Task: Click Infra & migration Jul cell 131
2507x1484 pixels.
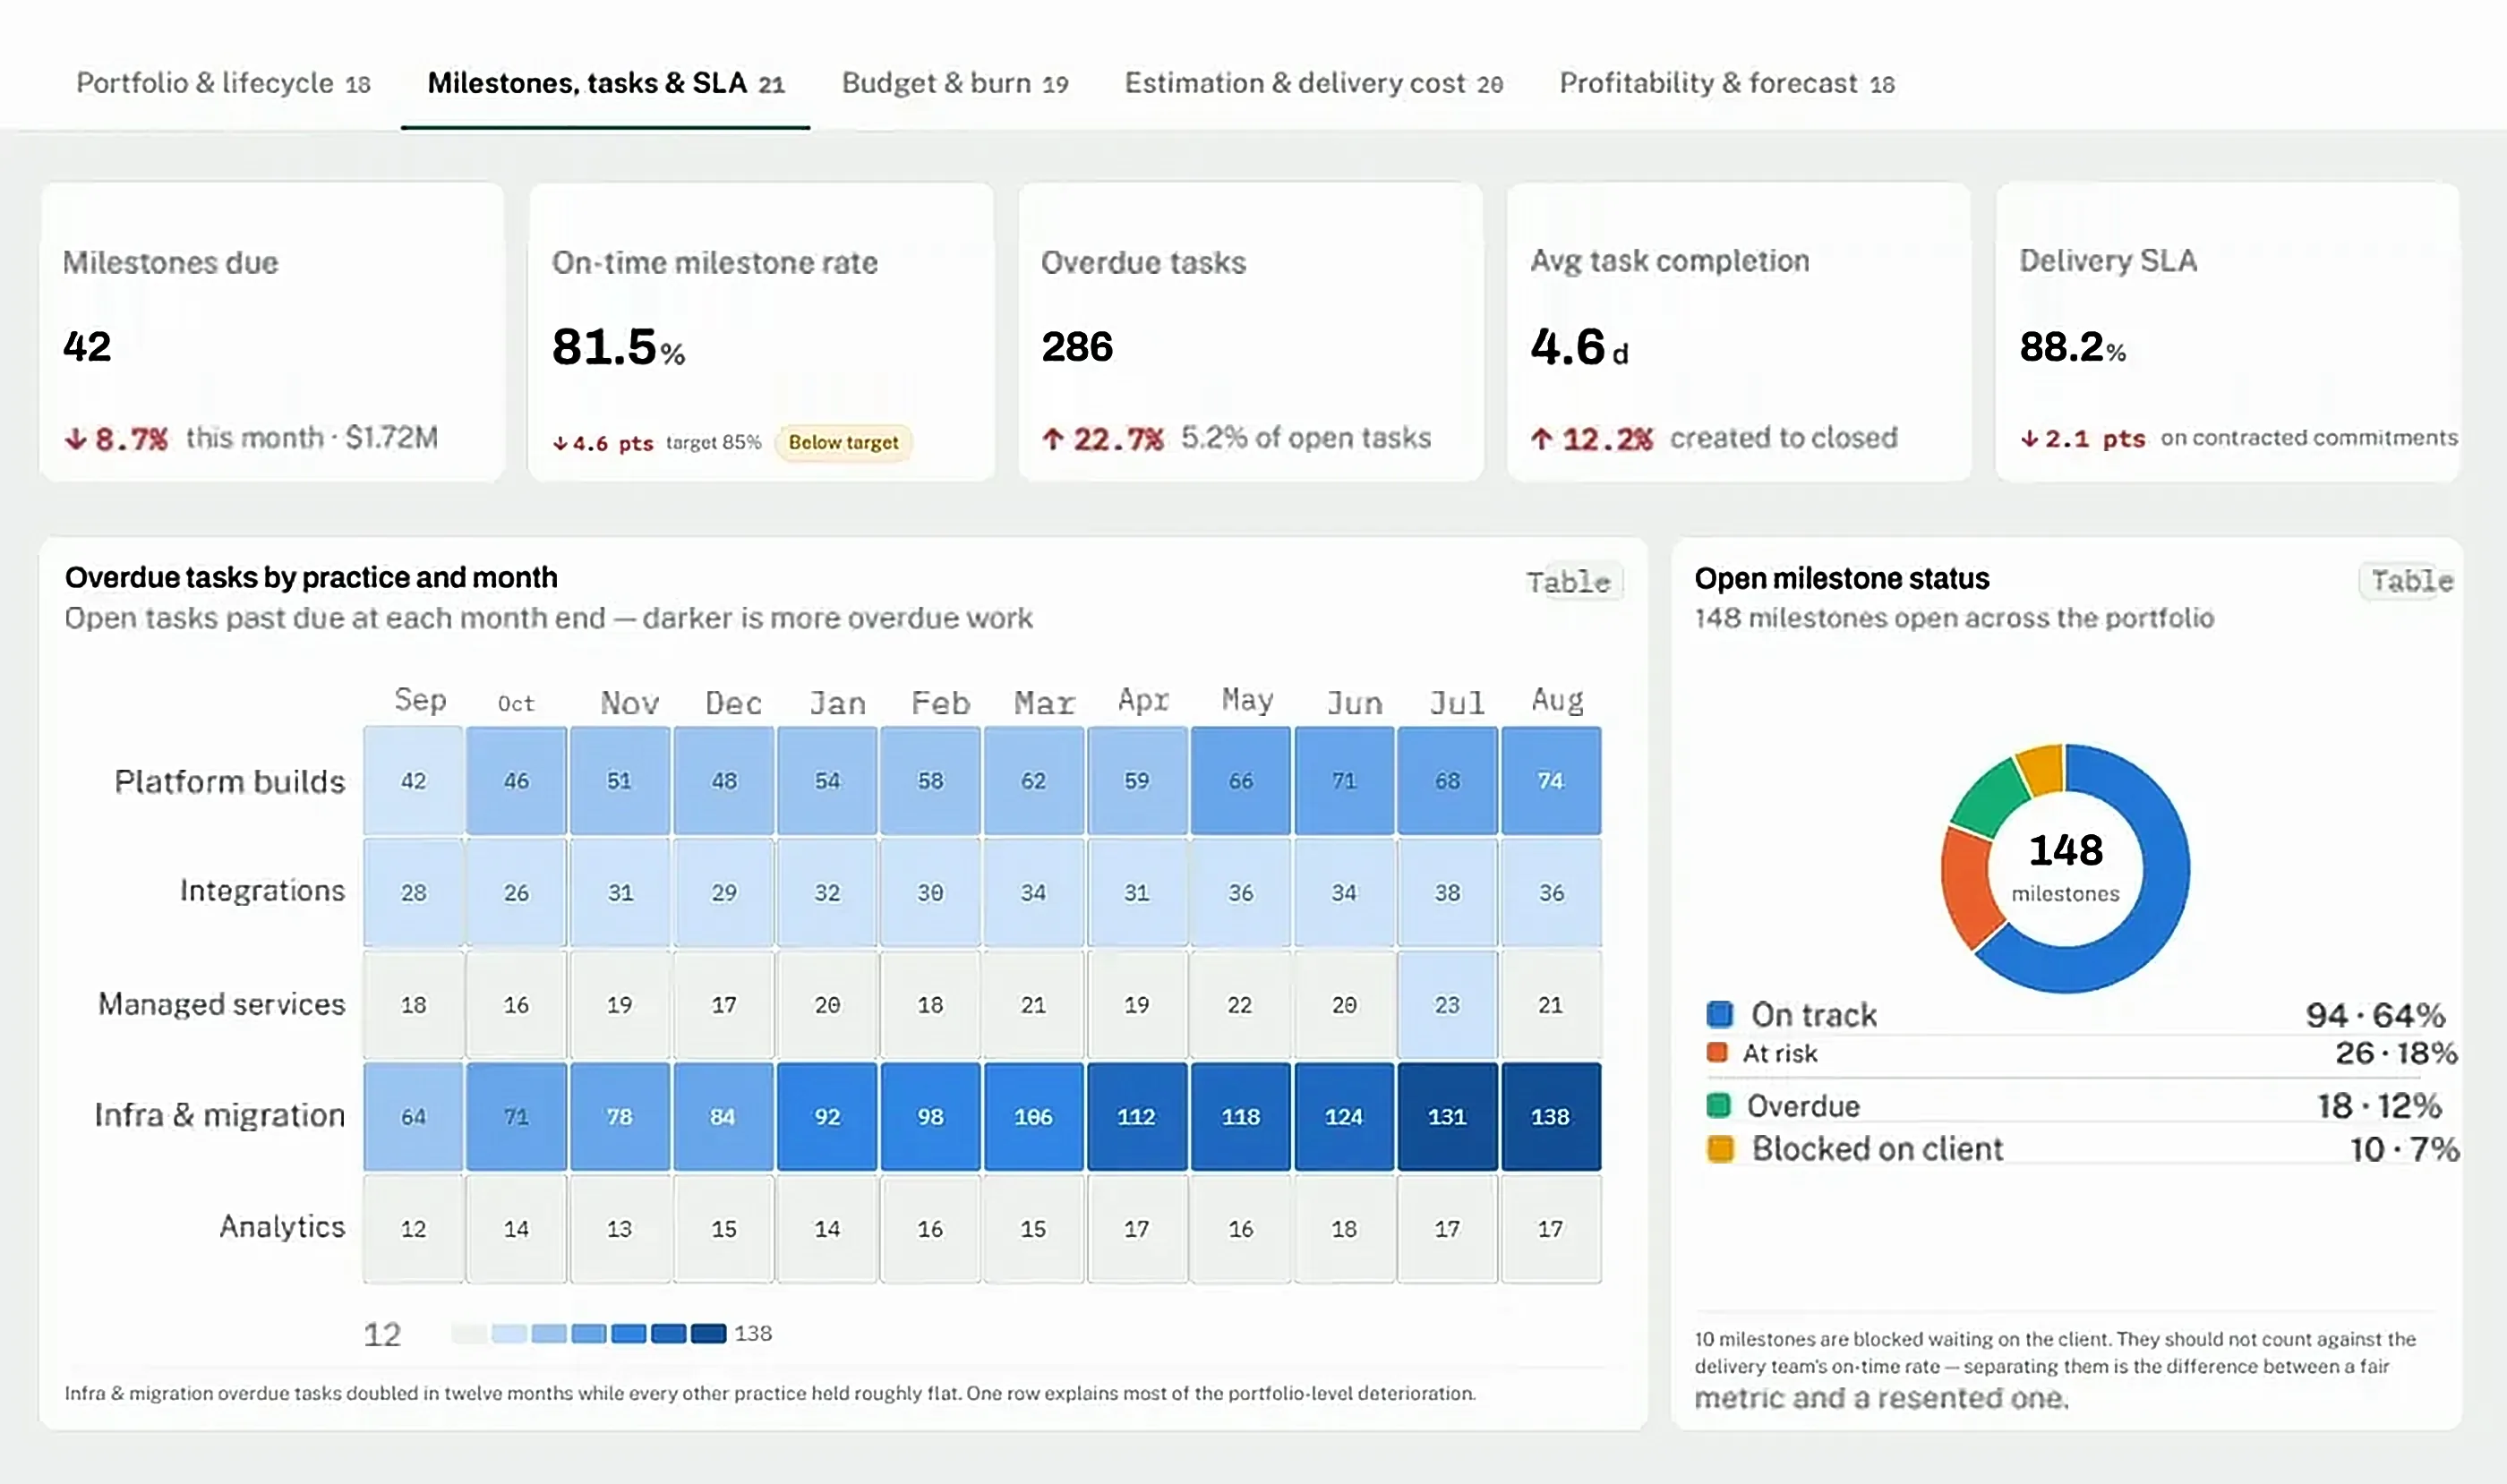Action: pyautogui.click(x=1447, y=1116)
